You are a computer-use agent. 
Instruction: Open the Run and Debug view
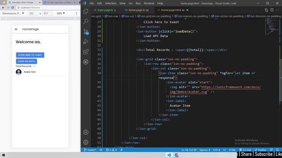(x=86, y=42)
